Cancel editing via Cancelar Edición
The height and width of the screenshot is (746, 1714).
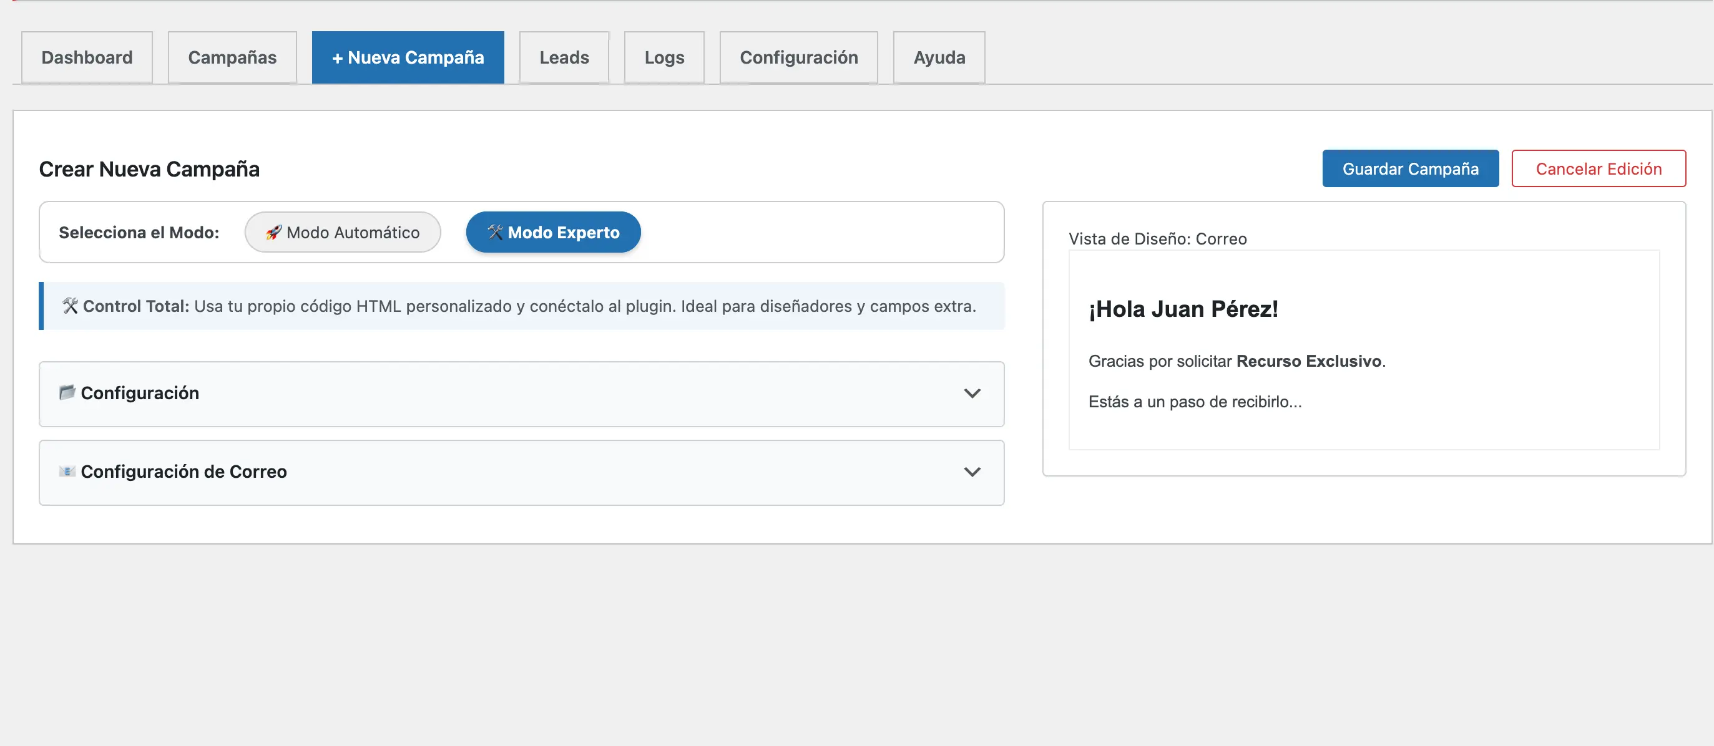[1599, 168]
